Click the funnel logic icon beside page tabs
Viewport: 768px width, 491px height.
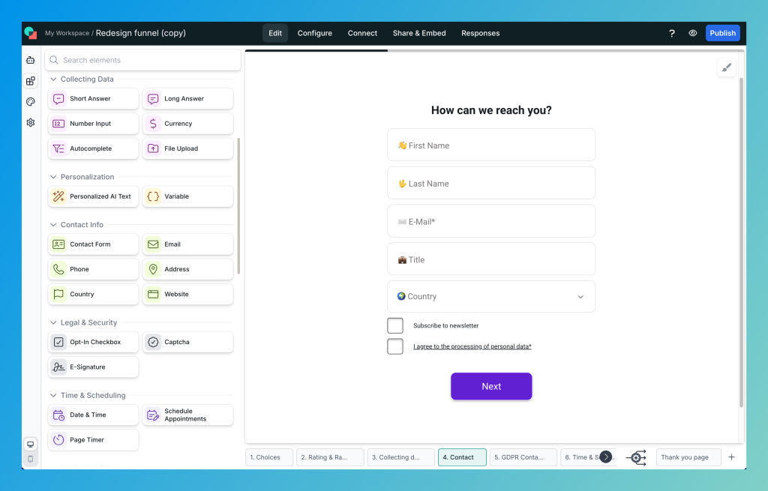click(636, 457)
